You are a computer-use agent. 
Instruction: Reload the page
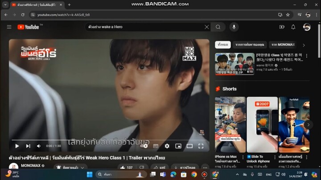click(23, 15)
